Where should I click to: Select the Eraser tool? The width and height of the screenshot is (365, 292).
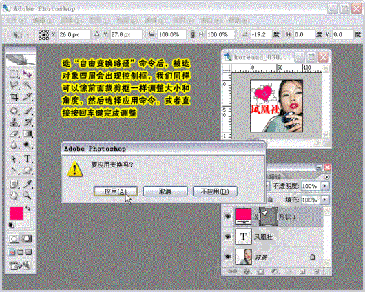click(14, 134)
